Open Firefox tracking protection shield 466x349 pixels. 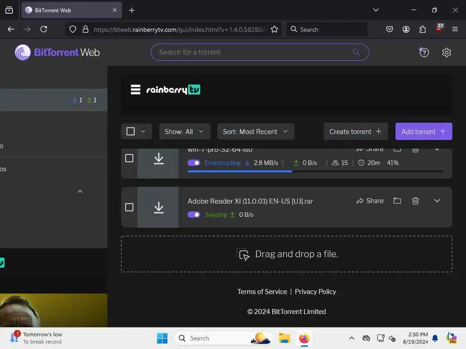(x=73, y=29)
